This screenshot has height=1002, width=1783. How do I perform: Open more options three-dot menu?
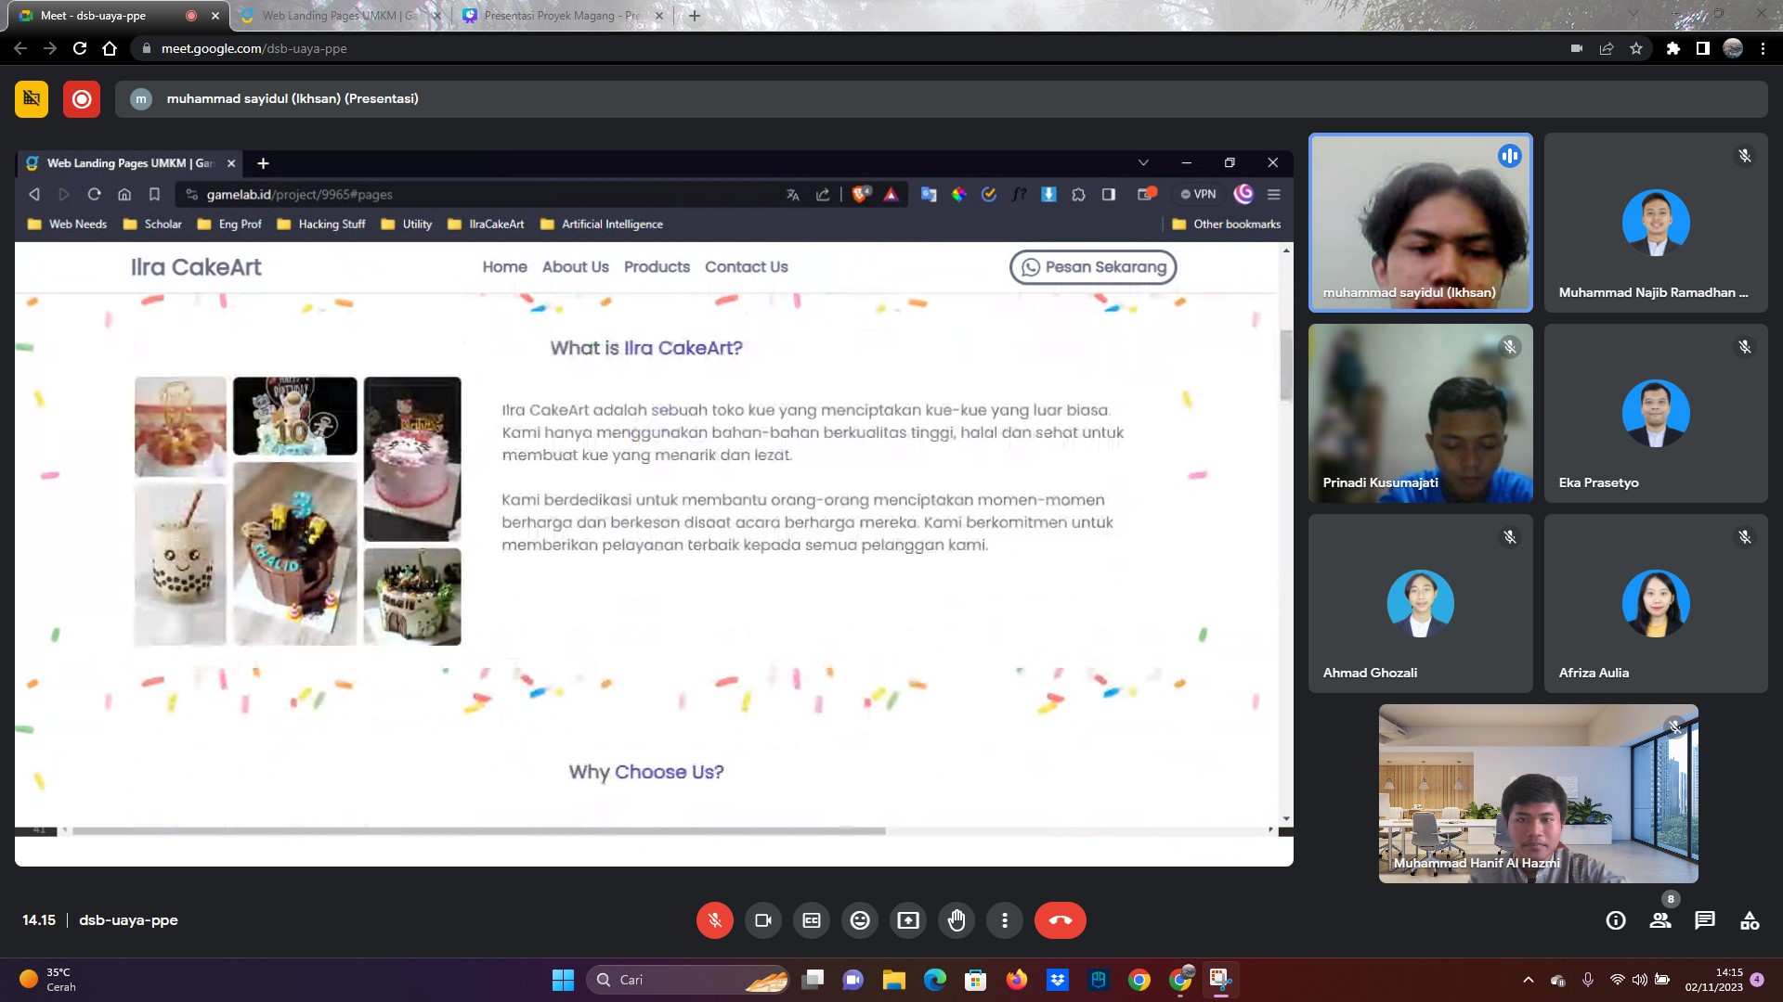tap(1005, 920)
